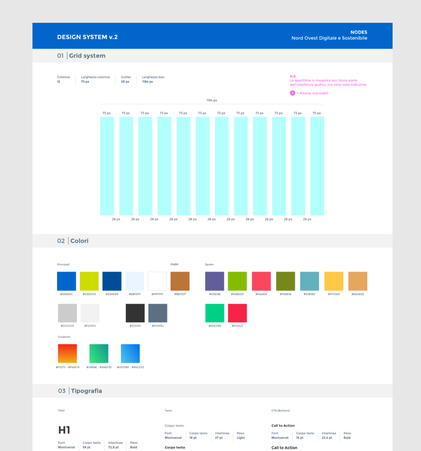Click the Principali color group label
The image size is (421, 451).
[x=63, y=265]
